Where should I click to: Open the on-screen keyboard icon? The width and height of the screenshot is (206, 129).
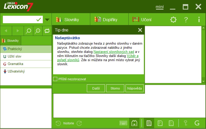point(123,123)
